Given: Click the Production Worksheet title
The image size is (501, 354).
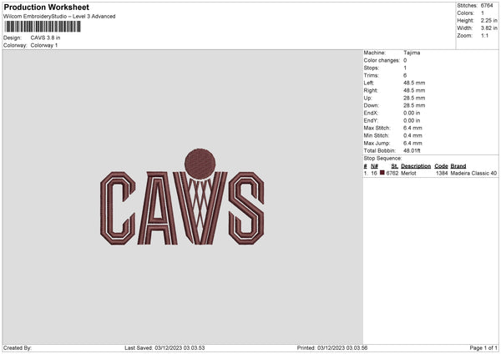Looking at the screenshot, I should click(46, 7).
